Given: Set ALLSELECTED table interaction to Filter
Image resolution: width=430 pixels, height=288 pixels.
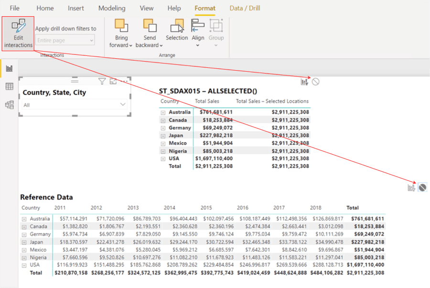Looking at the screenshot, I should pyautogui.click(x=304, y=82).
